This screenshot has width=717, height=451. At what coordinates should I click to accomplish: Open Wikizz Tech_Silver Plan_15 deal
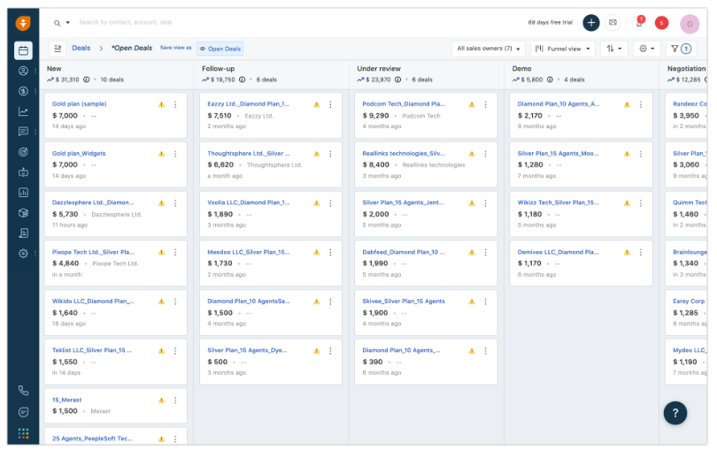coord(558,203)
